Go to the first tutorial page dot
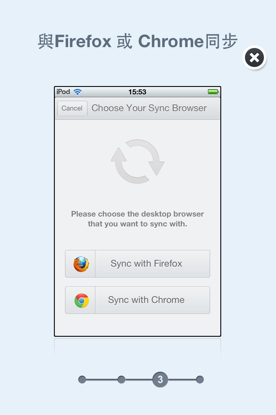The height and width of the screenshot is (415, 276). pyautogui.click(x=82, y=380)
